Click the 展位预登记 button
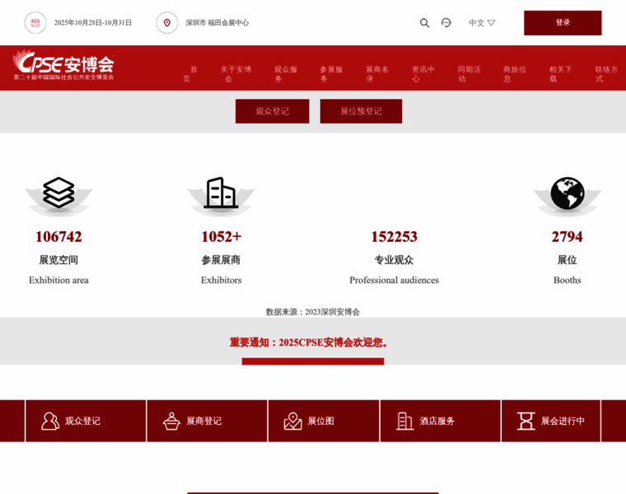Viewport: 626px width, 494px height. pos(361,111)
